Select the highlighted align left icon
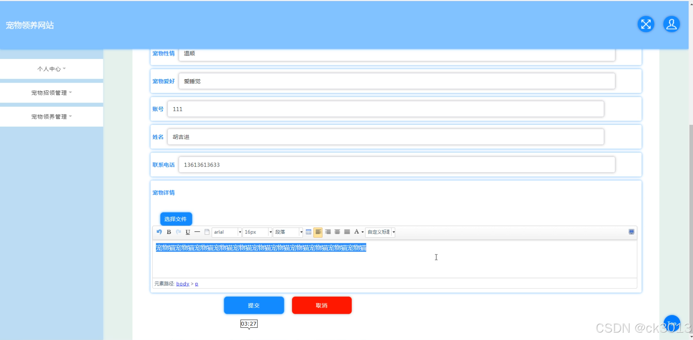 pyautogui.click(x=318, y=232)
